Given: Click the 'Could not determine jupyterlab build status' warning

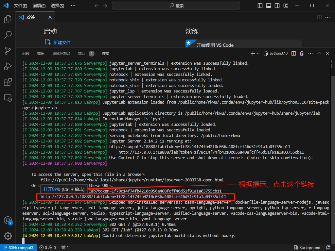Looking at the screenshot, I should pos(169,235).
